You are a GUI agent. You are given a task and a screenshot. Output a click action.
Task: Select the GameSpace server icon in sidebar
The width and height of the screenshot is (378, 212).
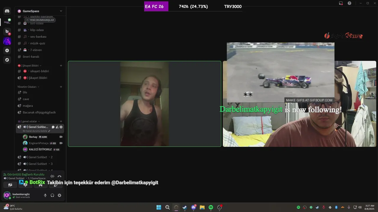[x=7, y=22]
